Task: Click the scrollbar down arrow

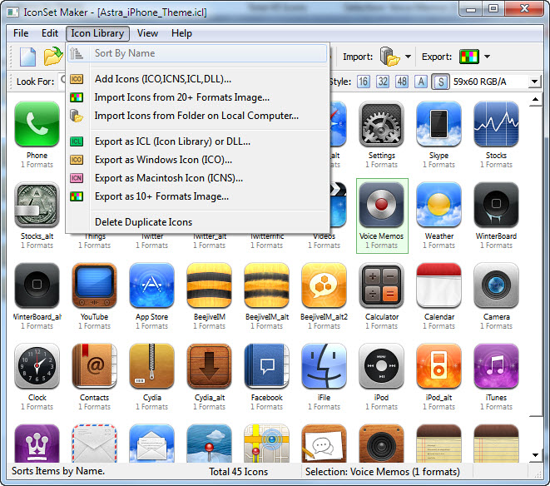Action: pyautogui.click(x=535, y=455)
